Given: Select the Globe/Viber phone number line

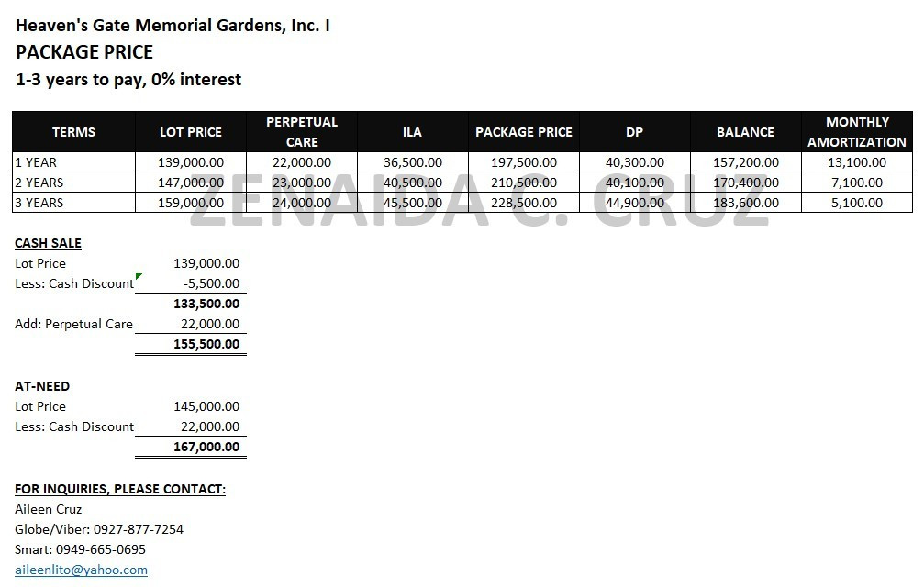Looking at the screenshot, I should coord(99,529).
